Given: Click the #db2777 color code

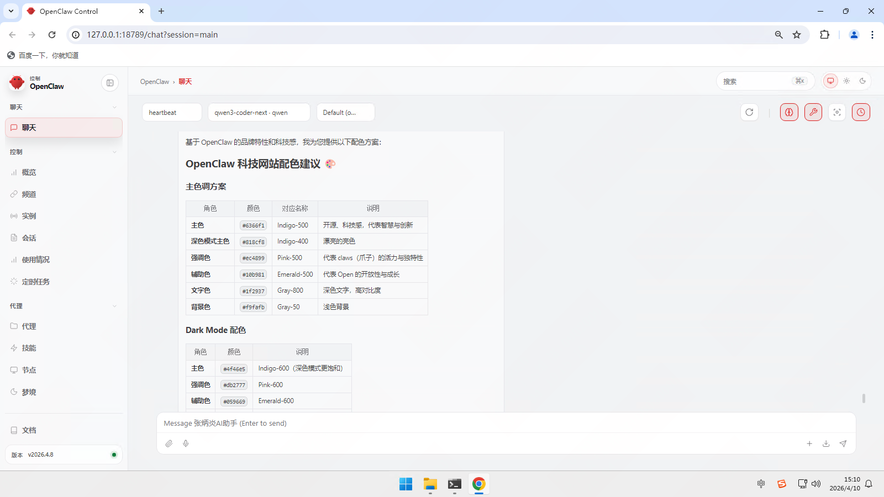Looking at the screenshot, I should click(x=234, y=385).
